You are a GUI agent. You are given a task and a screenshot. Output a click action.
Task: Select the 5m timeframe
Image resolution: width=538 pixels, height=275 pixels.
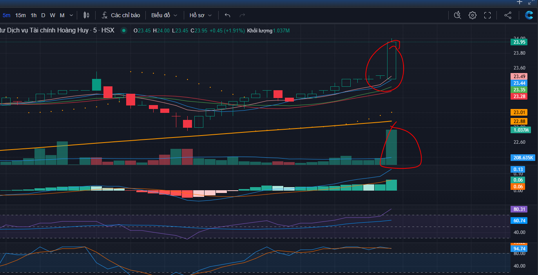tap(6, 15)
